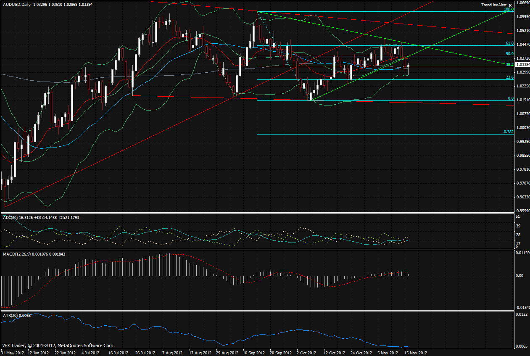Select the 23.6 Fibonacci level label
530x356 pixels.
tap(509, 77)
